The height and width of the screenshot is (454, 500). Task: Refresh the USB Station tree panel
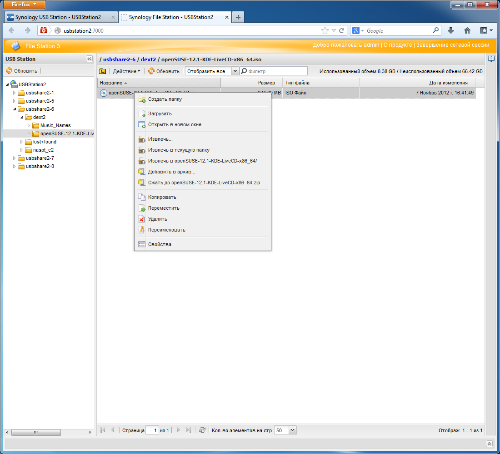[x=22, y=71]
